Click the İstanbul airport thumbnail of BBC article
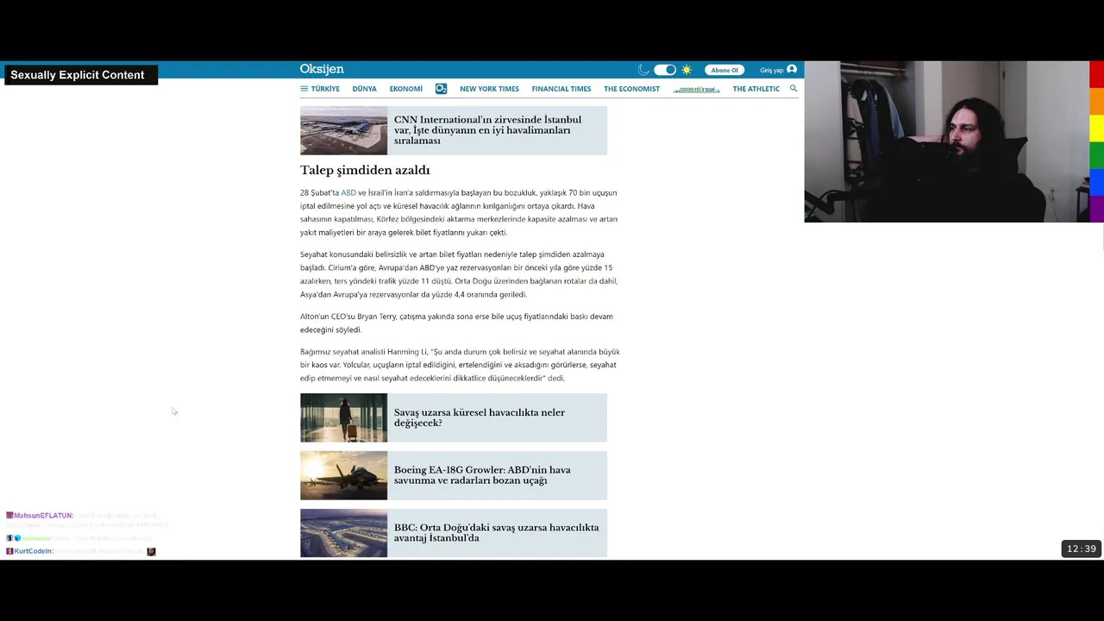This screenshot has height=621, width=1104. tap(343, 533)
